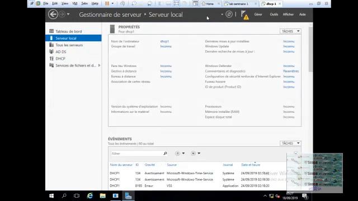Click the Inconnu link for Windows Update
358x201 pixels.
289,46
